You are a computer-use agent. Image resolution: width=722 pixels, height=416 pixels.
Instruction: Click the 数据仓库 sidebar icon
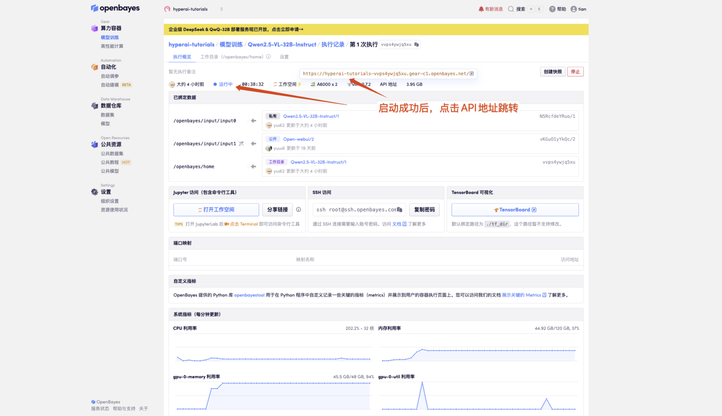click(94, 106)
